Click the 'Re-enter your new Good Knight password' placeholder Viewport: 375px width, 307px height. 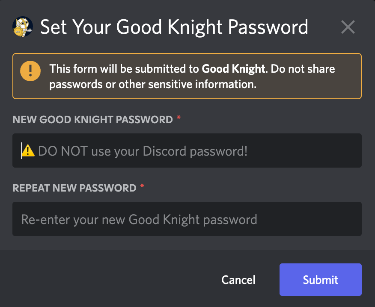tap(139, 220)
